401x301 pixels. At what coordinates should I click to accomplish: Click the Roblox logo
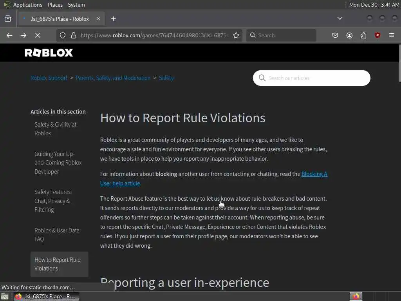pyautogui.click(x=49, y=53)
